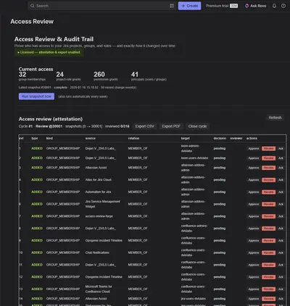
Task: Revoke row 4 Atlas for Jira Cloud
Action: click(268, 180)
